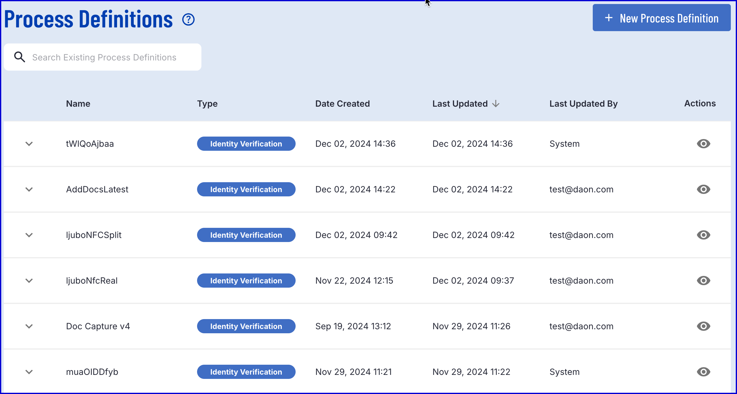The height and width of the screenshot is (394, 737).
Task: Click System in the muaOIDDfyb row
Action: [x=564, y=372]
